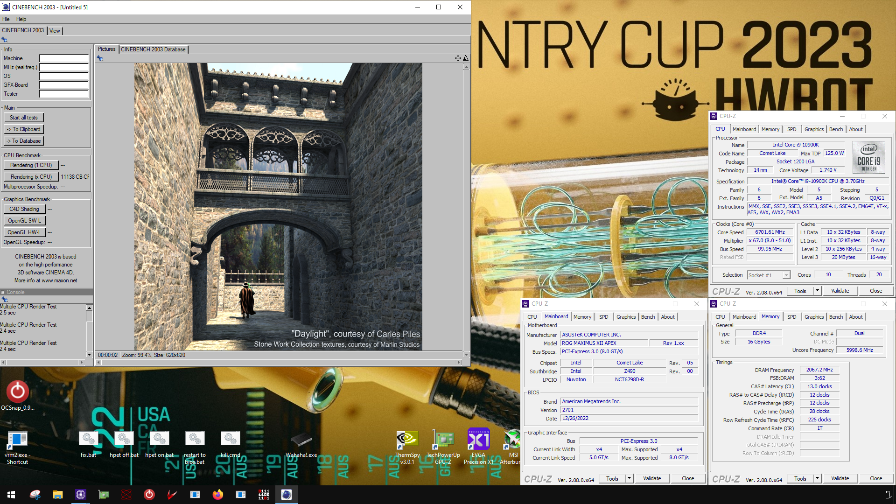
Task: Open the vrm2.exe Shortcut desktop icon
Action: click(17, 447)
